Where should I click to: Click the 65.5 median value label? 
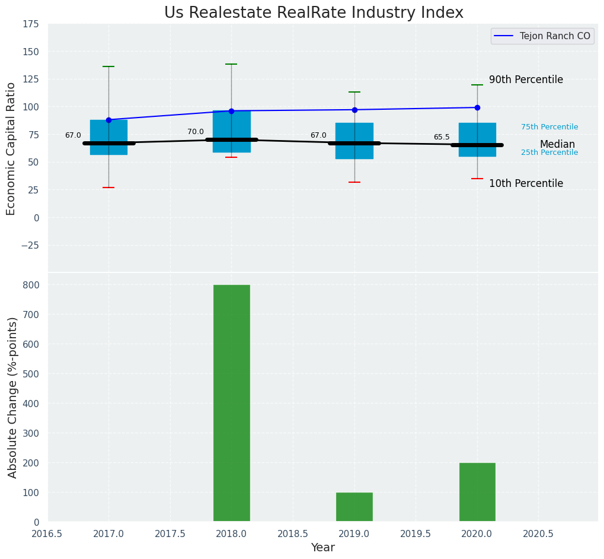point(442,137)
